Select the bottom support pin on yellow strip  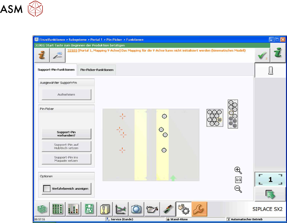point(164,150)
